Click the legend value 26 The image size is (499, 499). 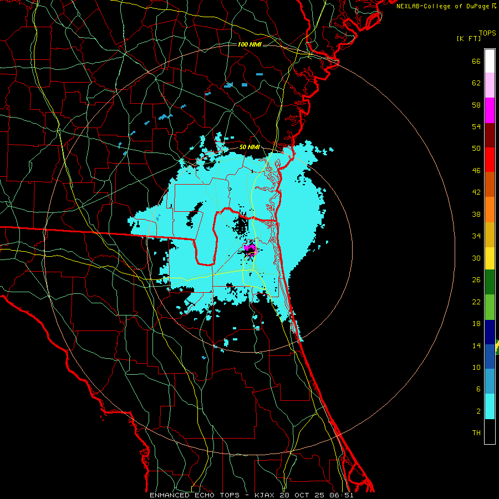[x=476, y=280]
